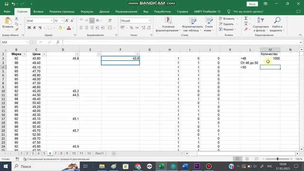This screenshot has width=304, height=171.
Task: Apply percent style format
Action: point(132,28)
